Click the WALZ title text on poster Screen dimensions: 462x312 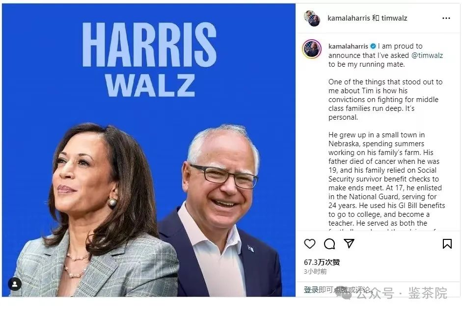(150, 85)
